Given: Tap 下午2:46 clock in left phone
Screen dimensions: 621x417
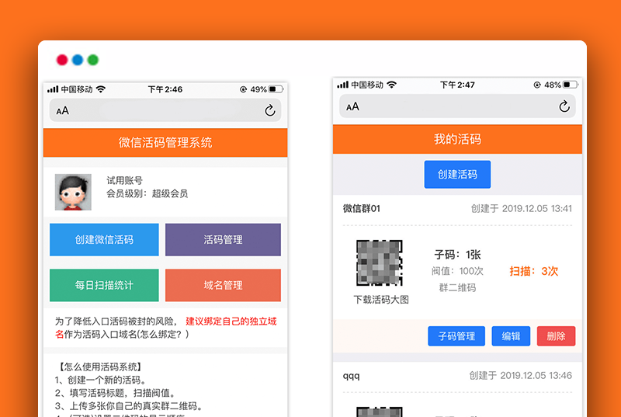Looking at the screenshot, I should pyautogui.click(x=165, y=89).
